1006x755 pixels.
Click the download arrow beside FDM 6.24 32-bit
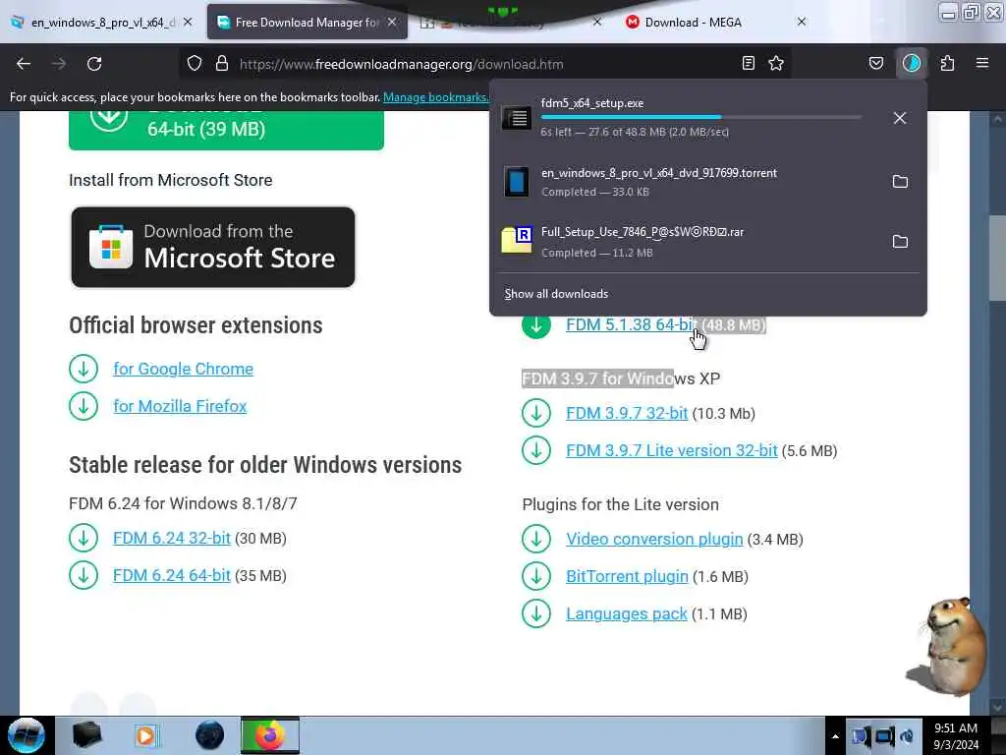pyautogui.click(x=84, y=538)
